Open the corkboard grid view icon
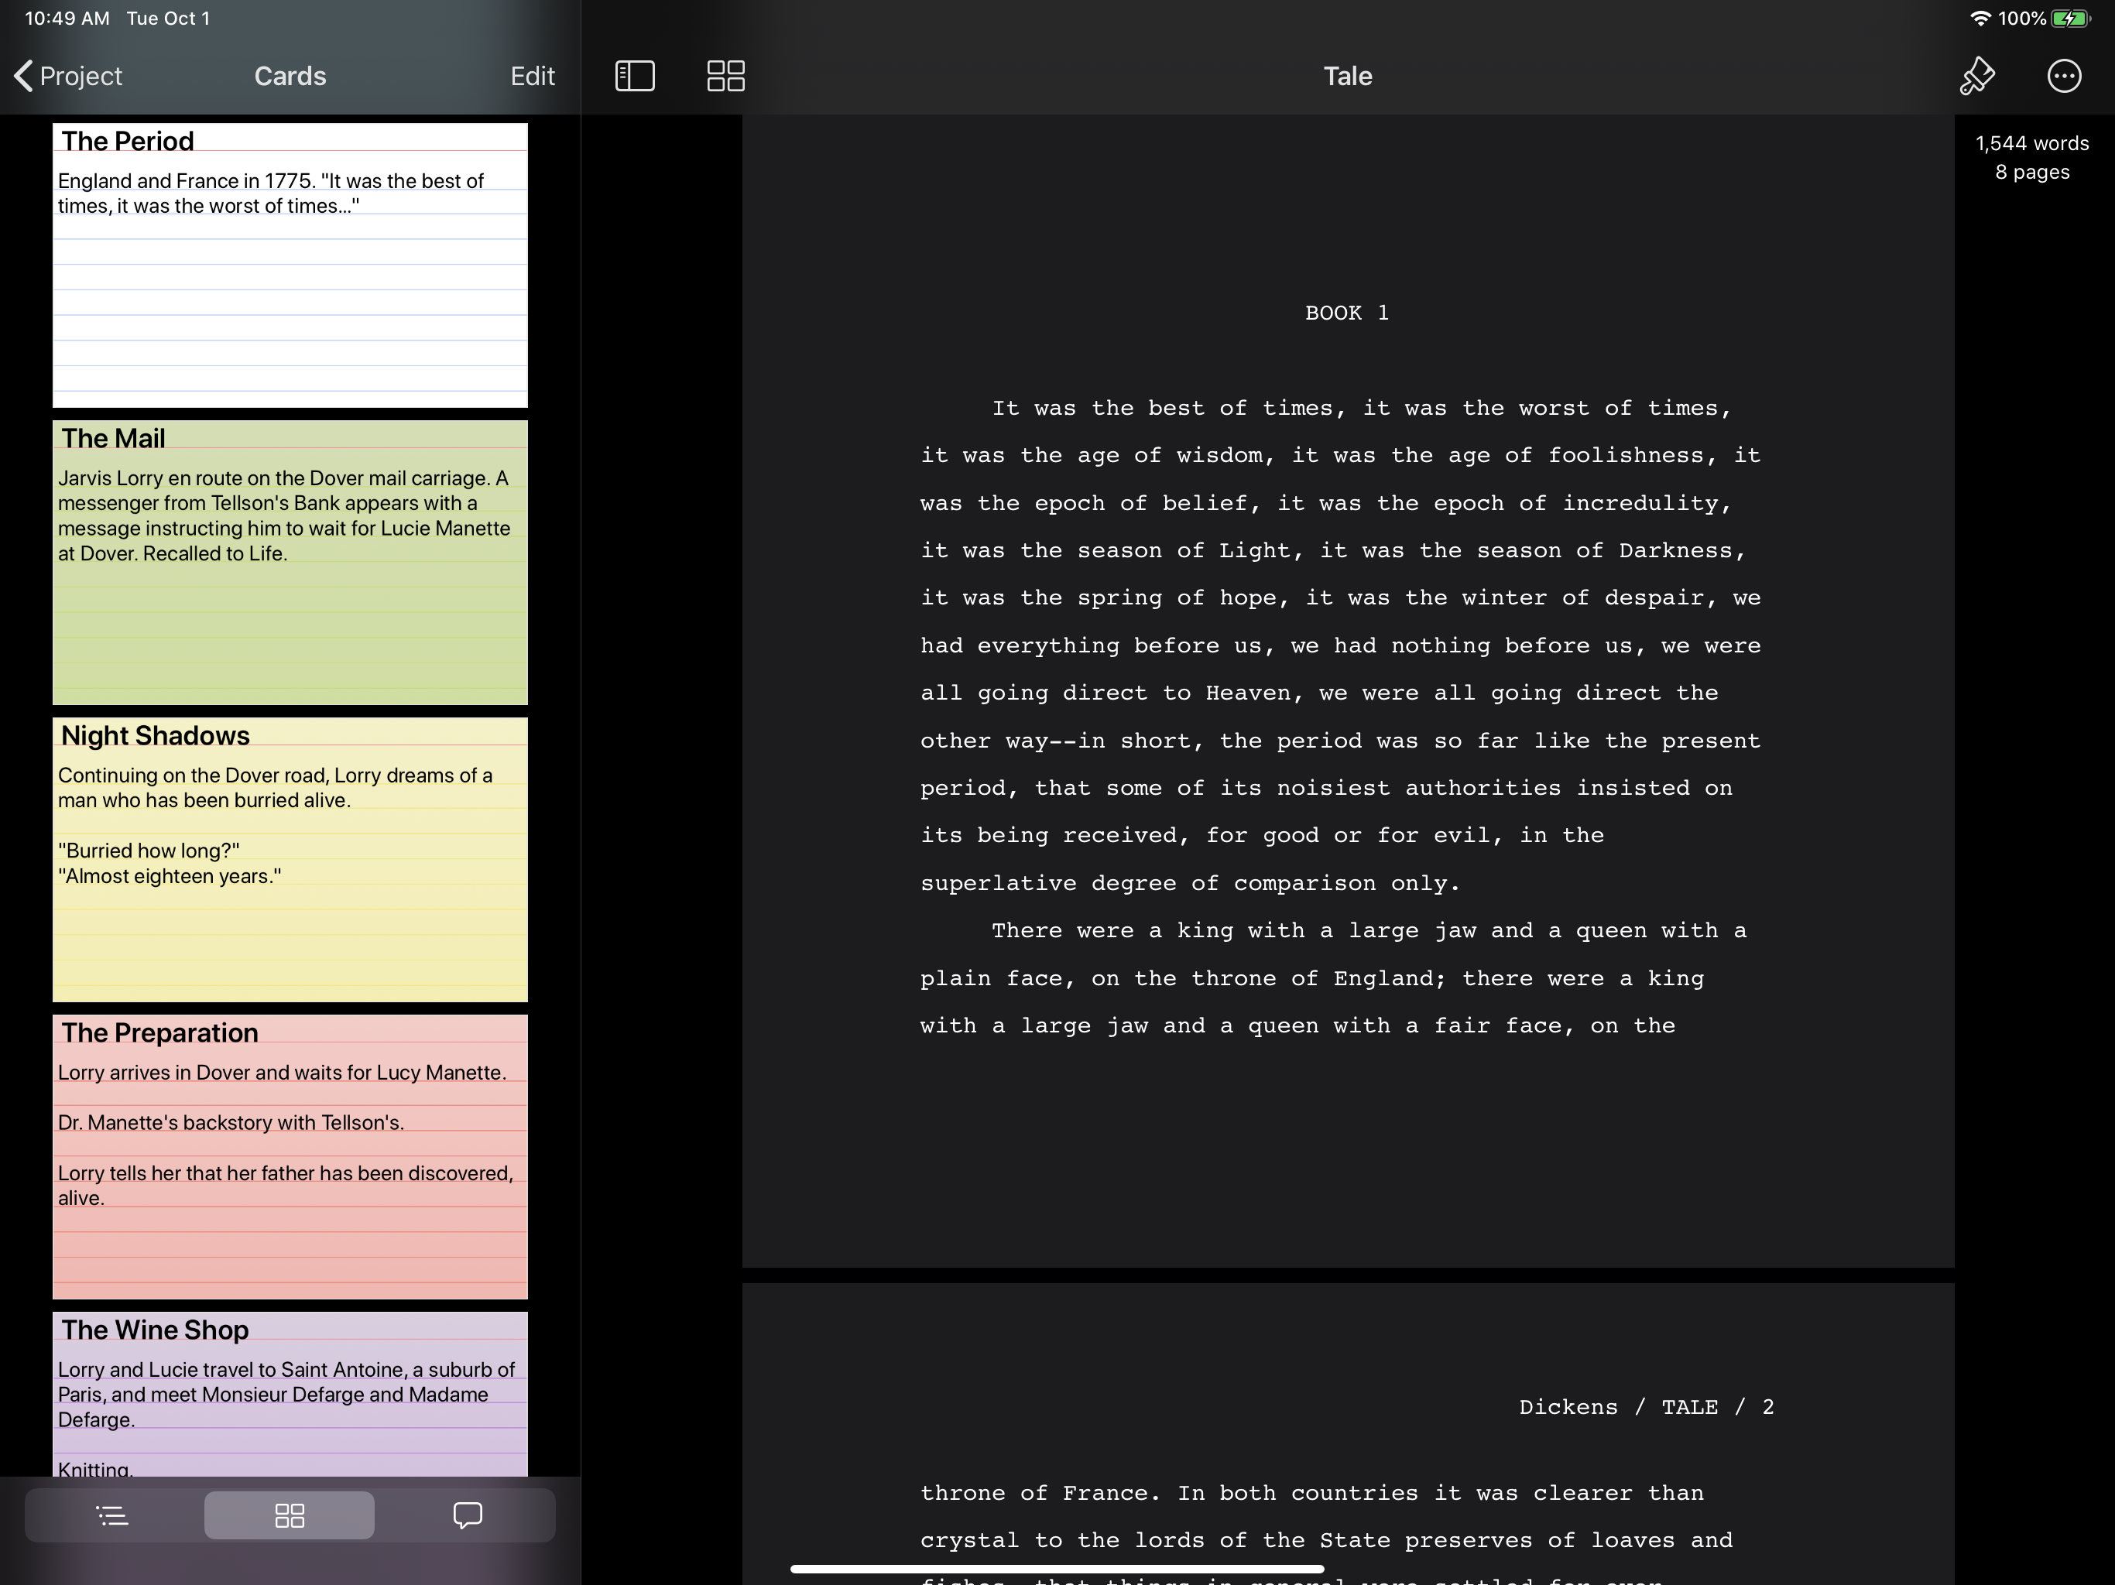 [725, 76]
